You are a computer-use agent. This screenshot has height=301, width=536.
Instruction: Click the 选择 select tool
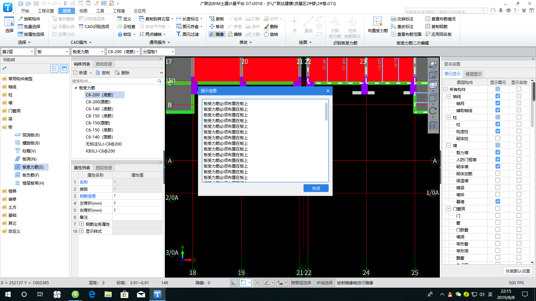(x=9, y=25)
